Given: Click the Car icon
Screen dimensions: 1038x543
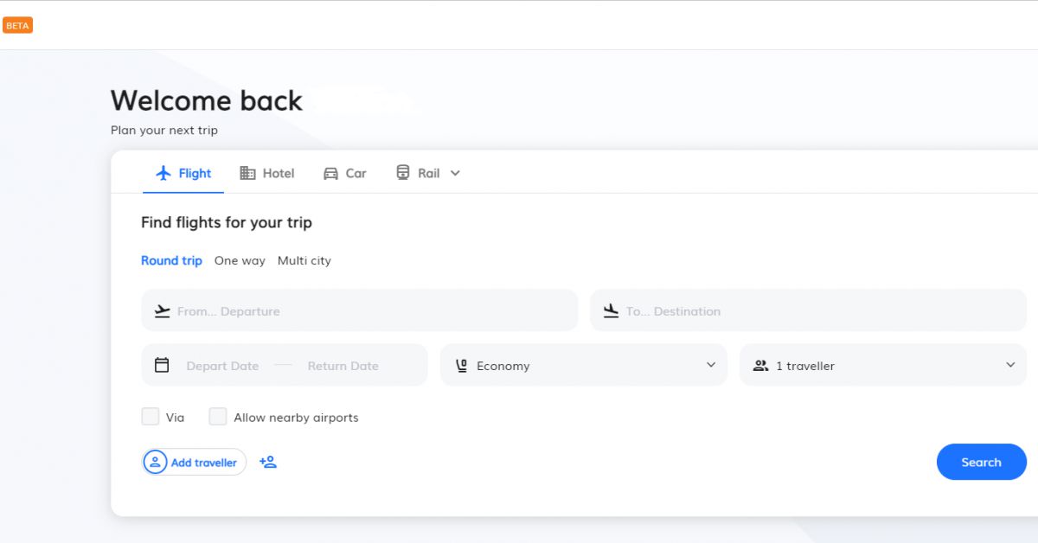Looking at the screenshot, I should coord(330,173).
